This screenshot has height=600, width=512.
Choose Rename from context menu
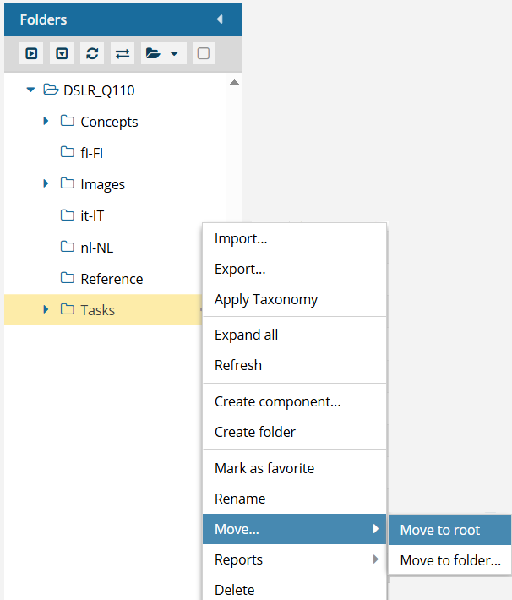[294, 499]
